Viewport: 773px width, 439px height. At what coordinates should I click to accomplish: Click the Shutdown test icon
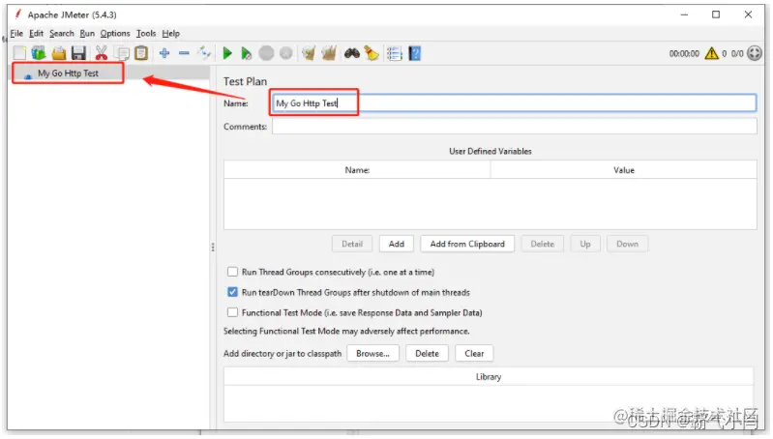click(x=286, y=53)
